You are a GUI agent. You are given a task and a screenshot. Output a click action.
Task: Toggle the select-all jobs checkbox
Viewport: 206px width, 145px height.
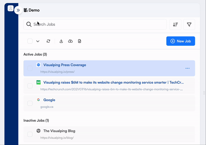[30, 41]
